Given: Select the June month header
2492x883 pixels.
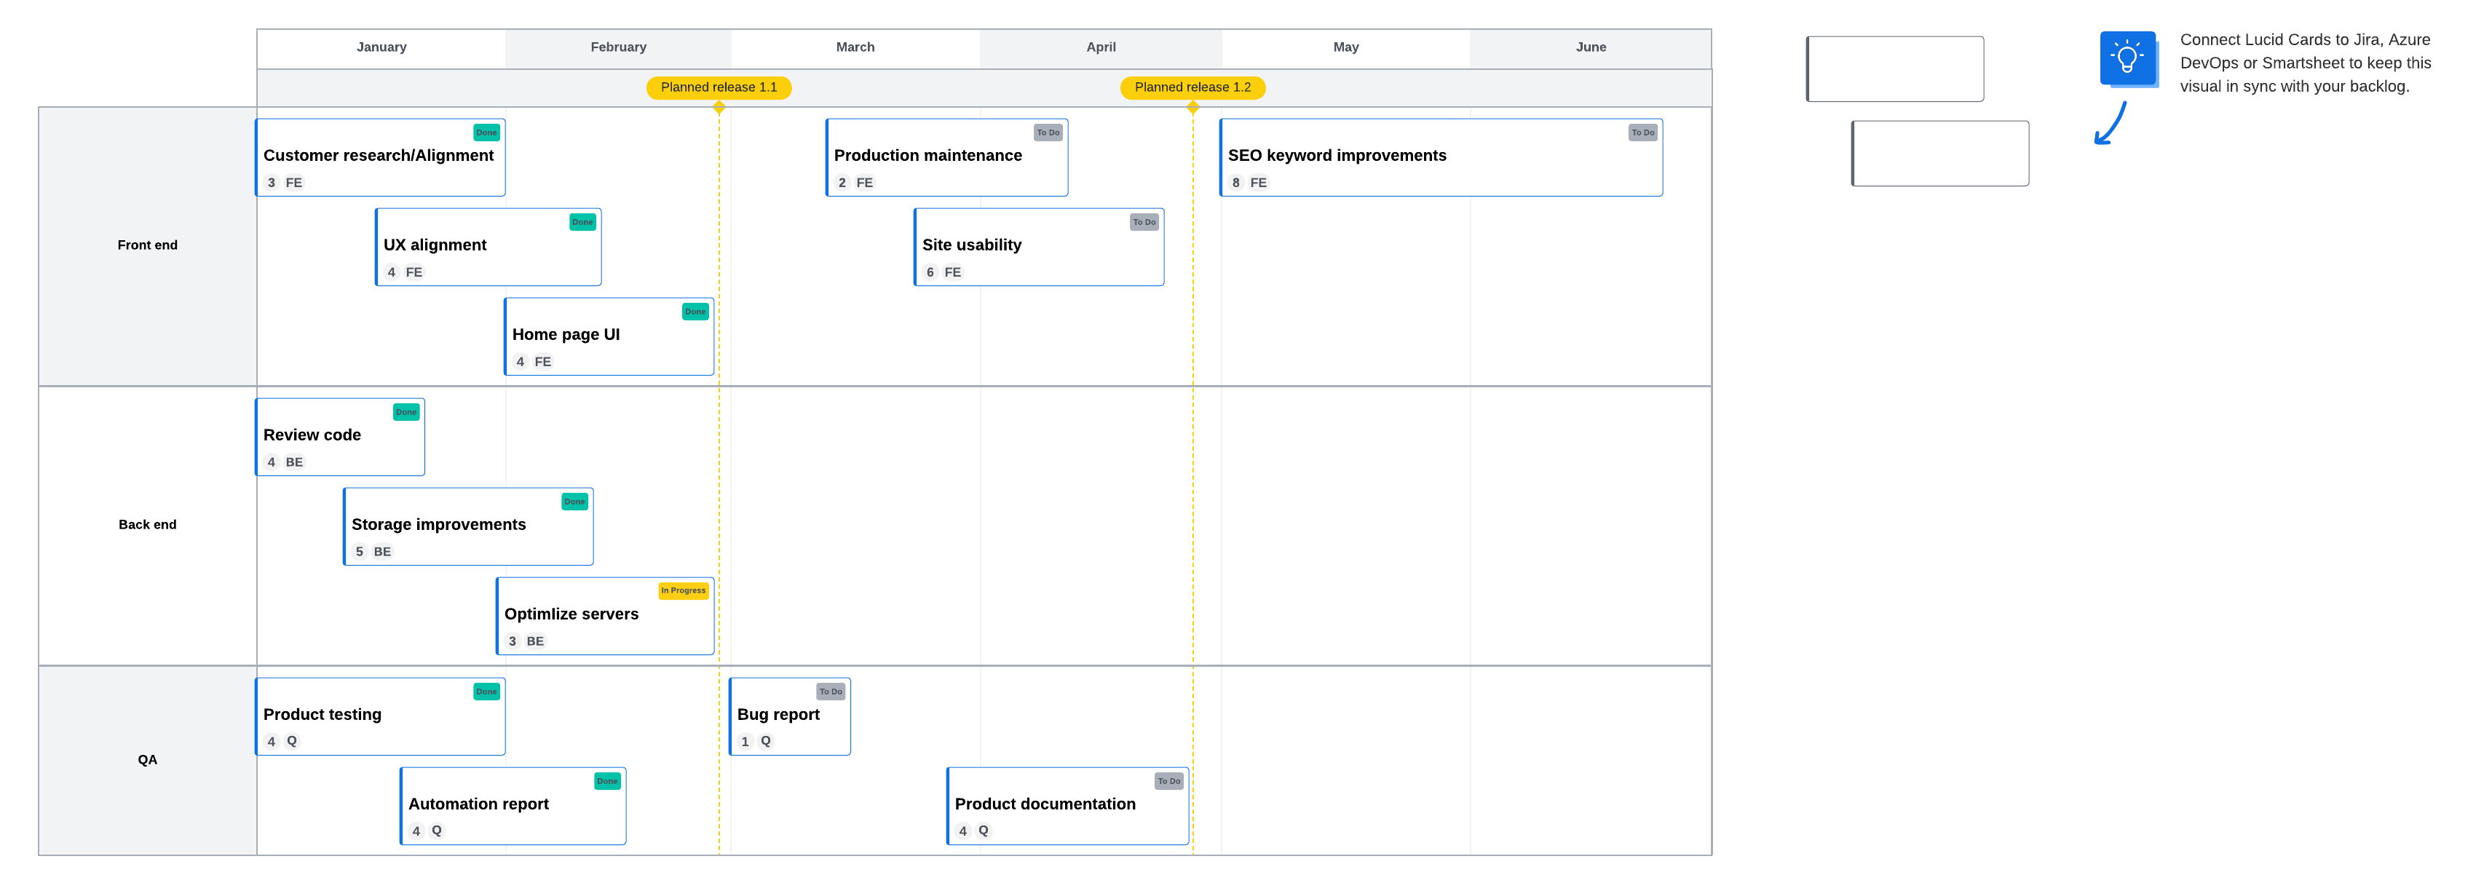Looking at the screenshot, I should click(1591, 47).
